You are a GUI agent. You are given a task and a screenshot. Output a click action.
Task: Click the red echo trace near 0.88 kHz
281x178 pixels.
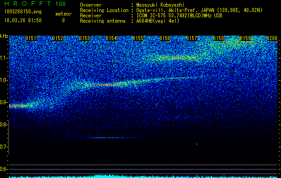17,106
